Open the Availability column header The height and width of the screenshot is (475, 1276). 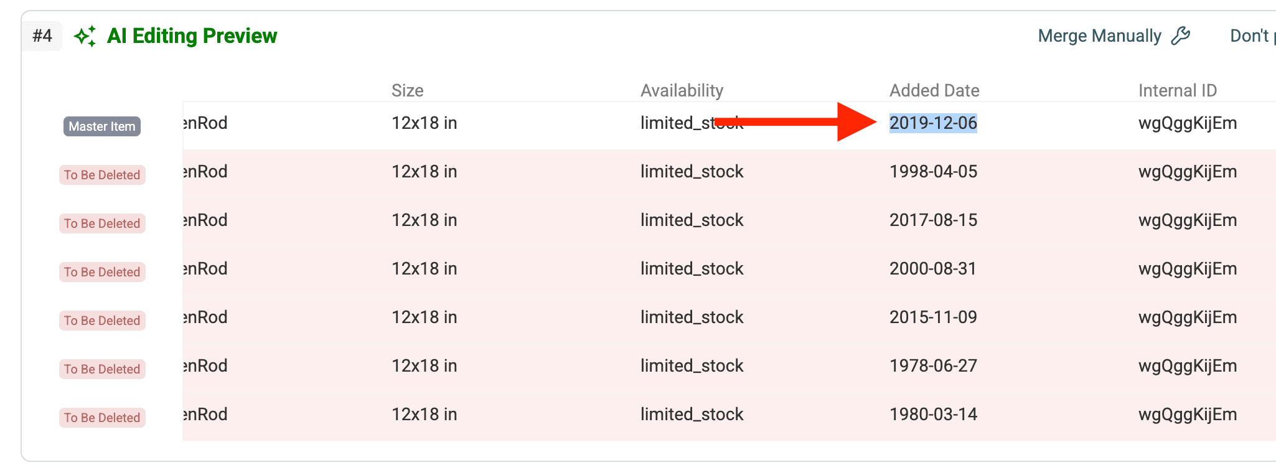(x=682, y=90)
